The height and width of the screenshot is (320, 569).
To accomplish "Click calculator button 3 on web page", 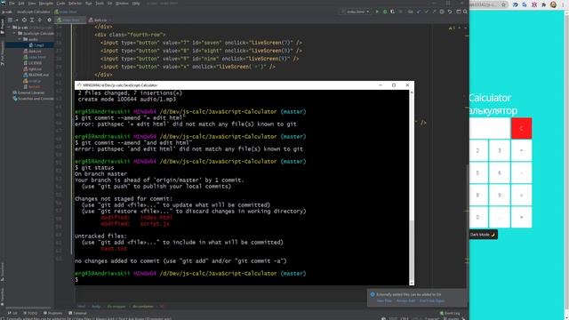I will (x=500, y=150).
